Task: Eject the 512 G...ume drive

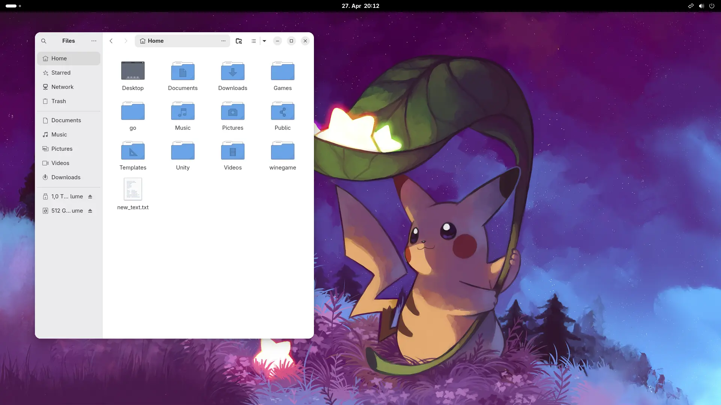Action: point(90,211)
